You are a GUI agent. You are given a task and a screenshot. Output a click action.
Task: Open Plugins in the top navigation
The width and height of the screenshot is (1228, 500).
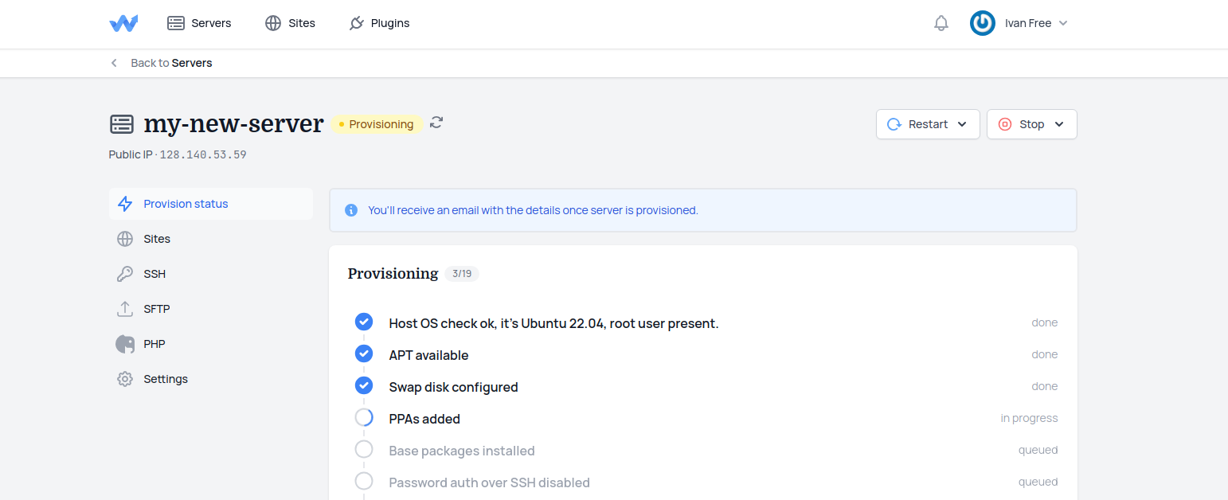(x=379, y=23)
